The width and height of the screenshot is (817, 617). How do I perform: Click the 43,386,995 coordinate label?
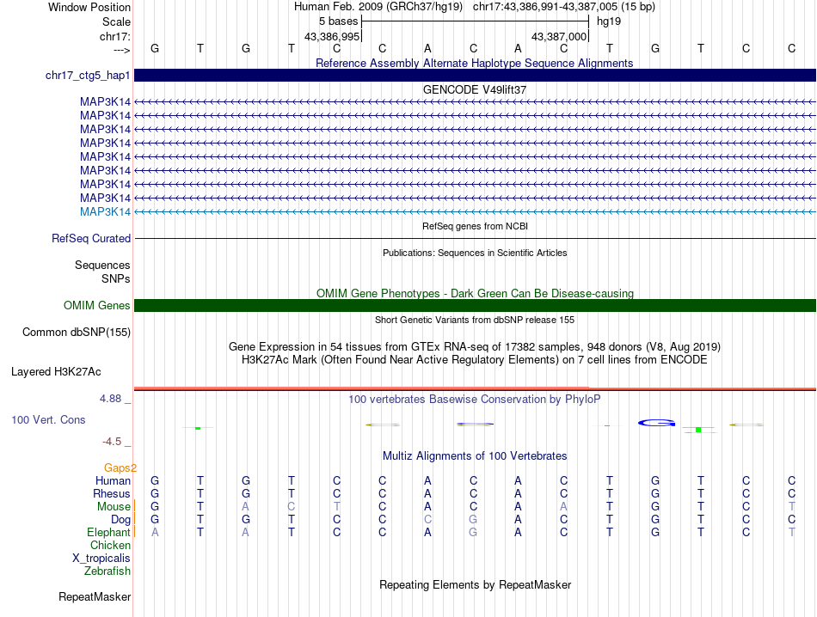tap(332, 36)
